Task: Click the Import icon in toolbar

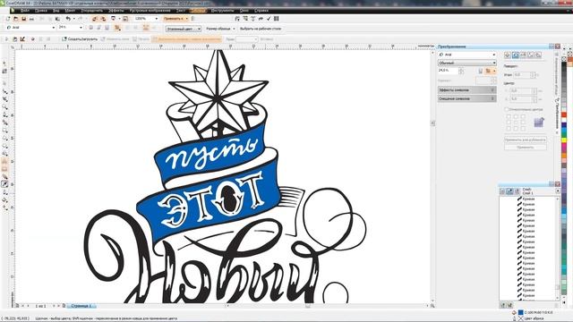Action: point(95,19)
